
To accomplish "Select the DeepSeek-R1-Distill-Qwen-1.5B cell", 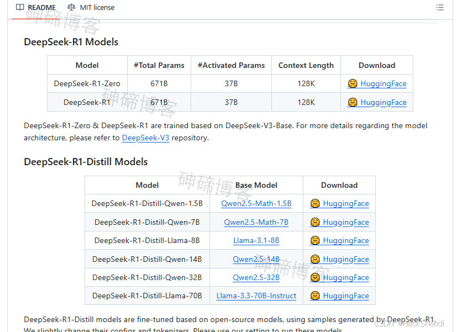I will [x=147, y=204].
